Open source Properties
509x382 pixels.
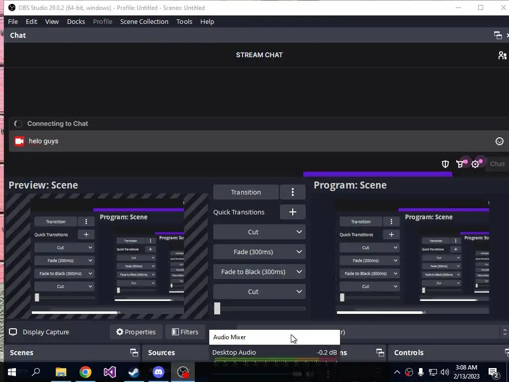[136, 332]
